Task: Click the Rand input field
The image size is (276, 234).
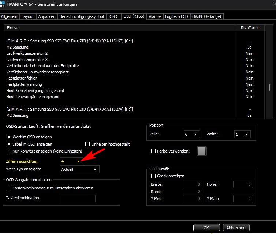Action: tap(193, 191)
